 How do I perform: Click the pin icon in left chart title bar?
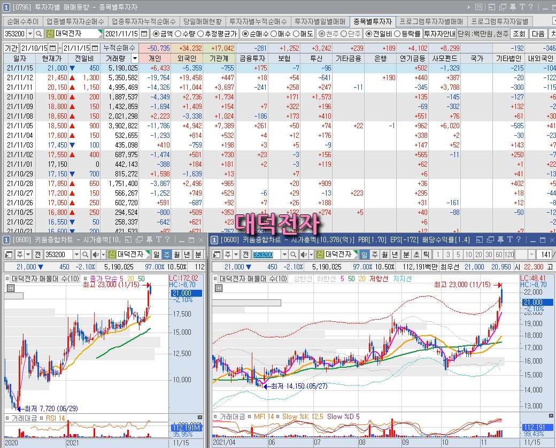[149, 240]
